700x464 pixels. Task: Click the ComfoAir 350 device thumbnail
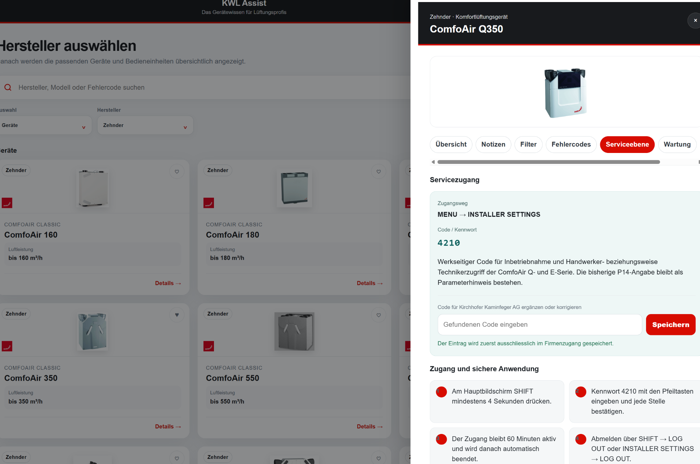(93, 331)
